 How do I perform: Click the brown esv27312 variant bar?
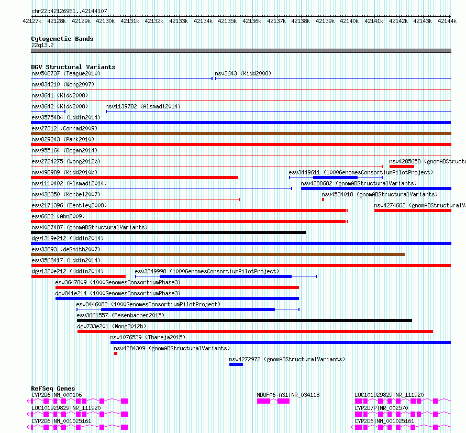[x=241, y=134]
